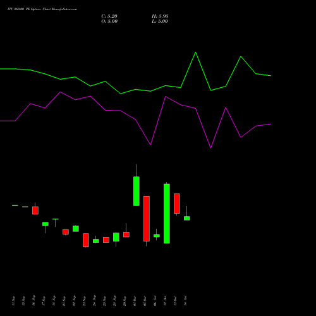This screenshot has height=316, width=316.
Task: Select the 22 Sep date label
Action: [75, 301]
